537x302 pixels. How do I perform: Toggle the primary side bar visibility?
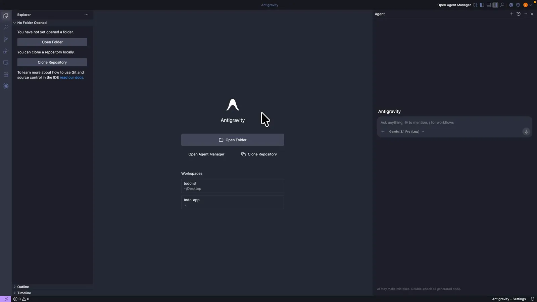pos(482,5)
